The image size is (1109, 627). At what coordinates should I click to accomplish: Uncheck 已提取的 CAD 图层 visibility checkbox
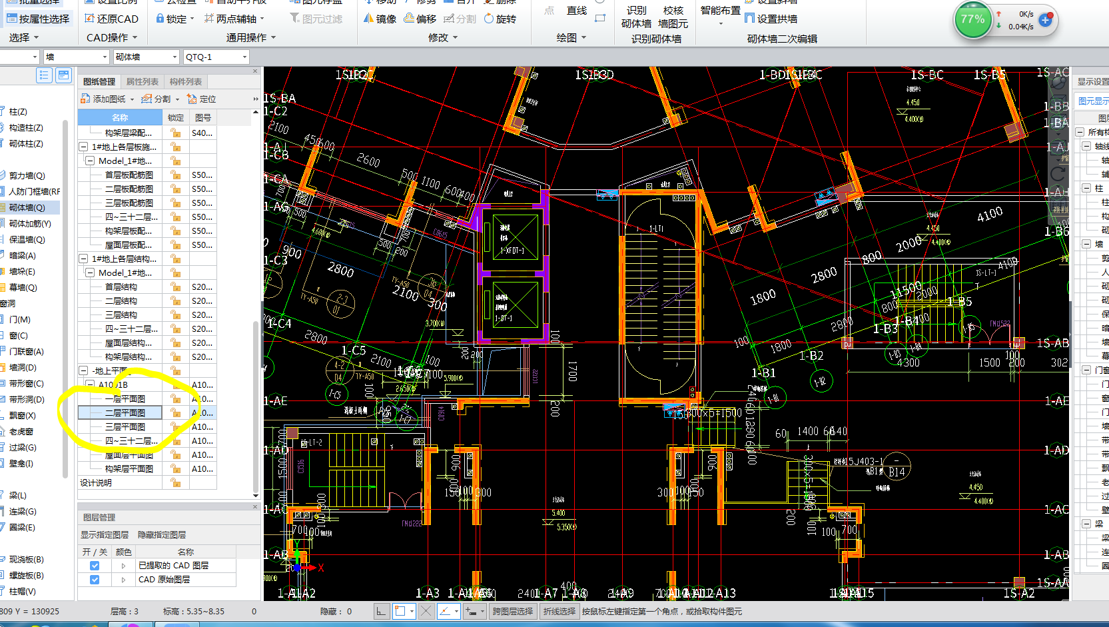point(95,565)
